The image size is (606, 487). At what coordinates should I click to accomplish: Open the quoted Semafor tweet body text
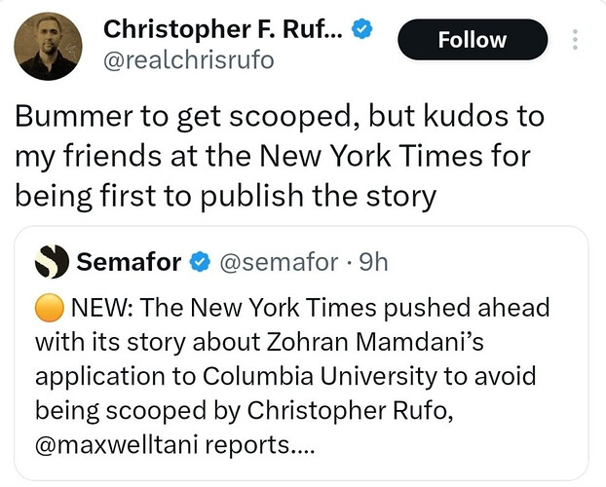(x=292, y=376)
